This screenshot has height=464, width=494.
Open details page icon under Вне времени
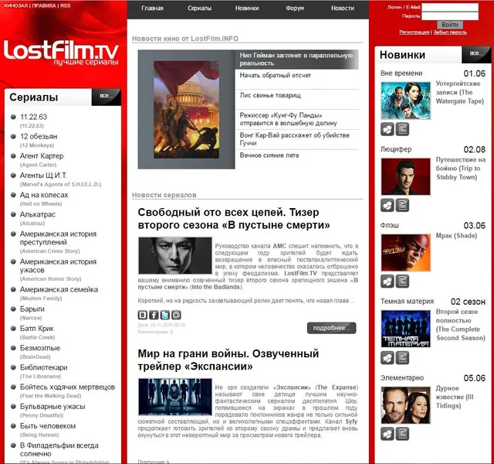point(402,129)
